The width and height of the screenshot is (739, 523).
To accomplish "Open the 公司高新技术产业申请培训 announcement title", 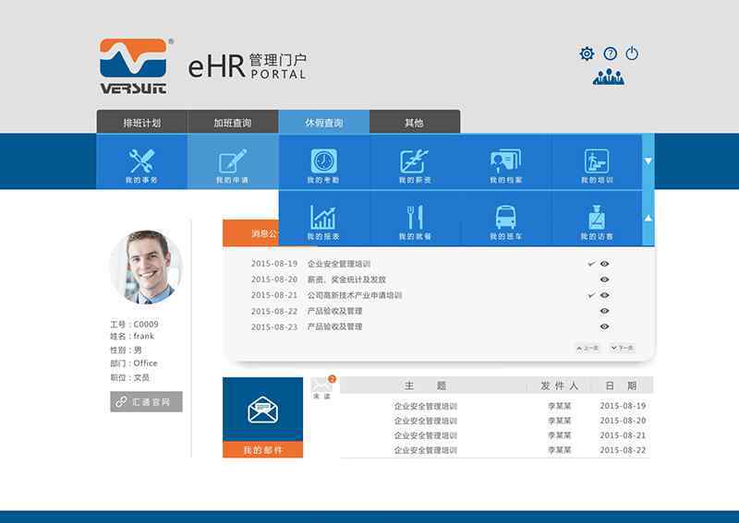I will point(355,296).
